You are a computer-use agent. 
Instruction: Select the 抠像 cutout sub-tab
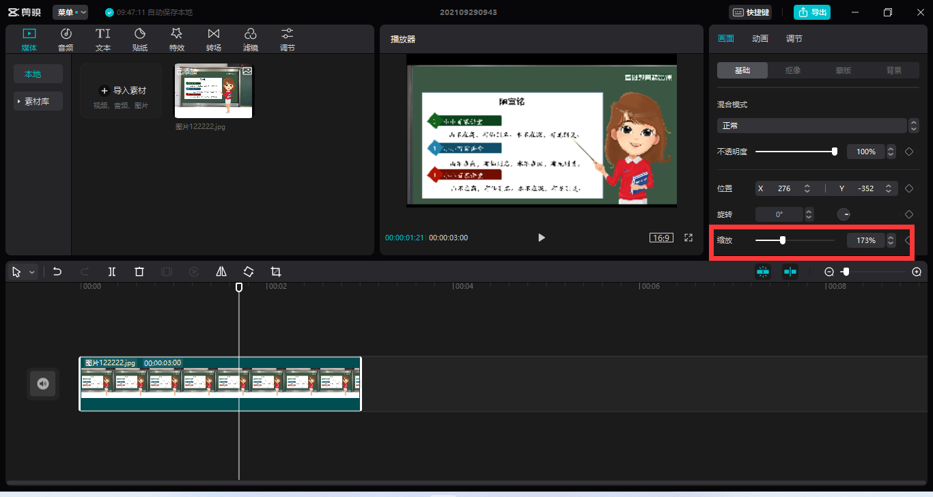point(793,70)
